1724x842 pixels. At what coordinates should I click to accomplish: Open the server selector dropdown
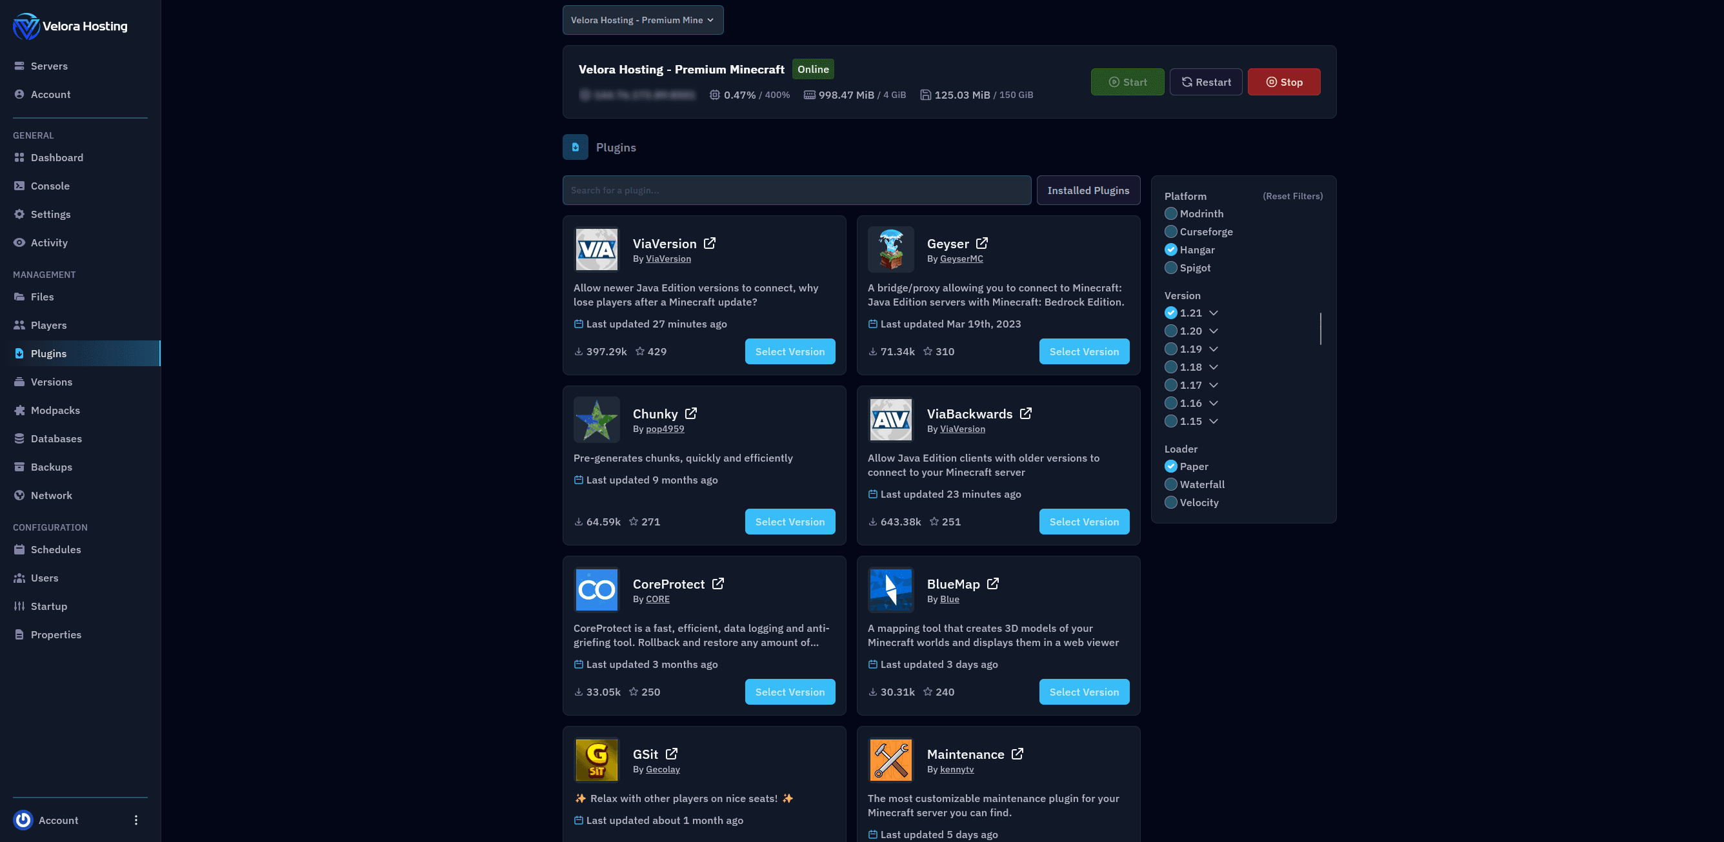643,19
